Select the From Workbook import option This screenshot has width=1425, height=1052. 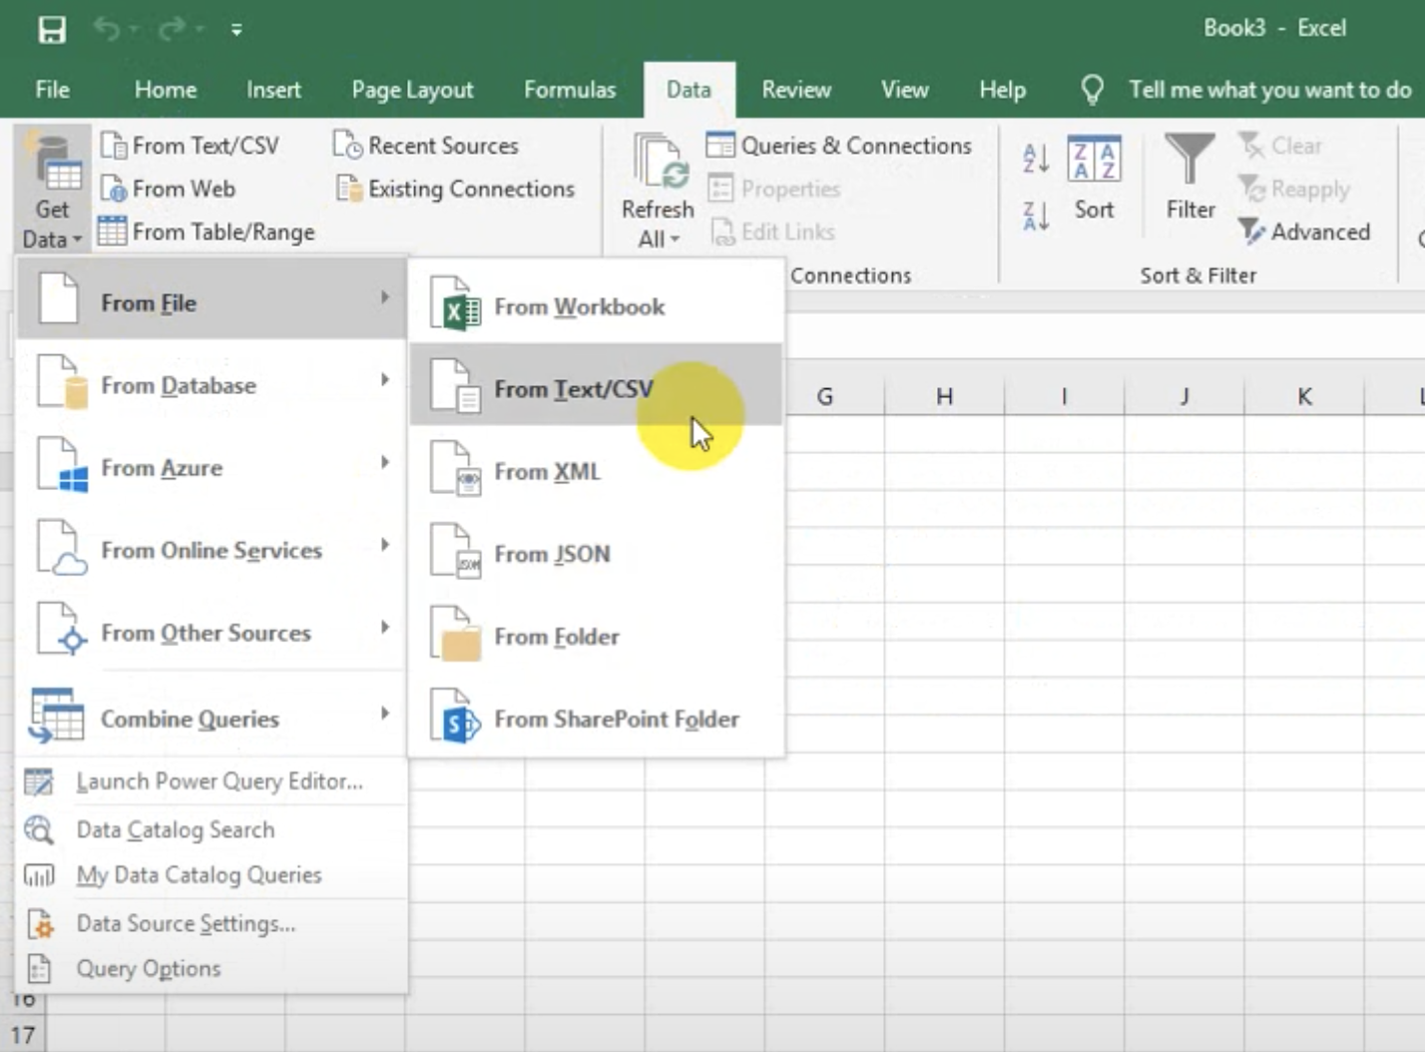coord(579,306)
